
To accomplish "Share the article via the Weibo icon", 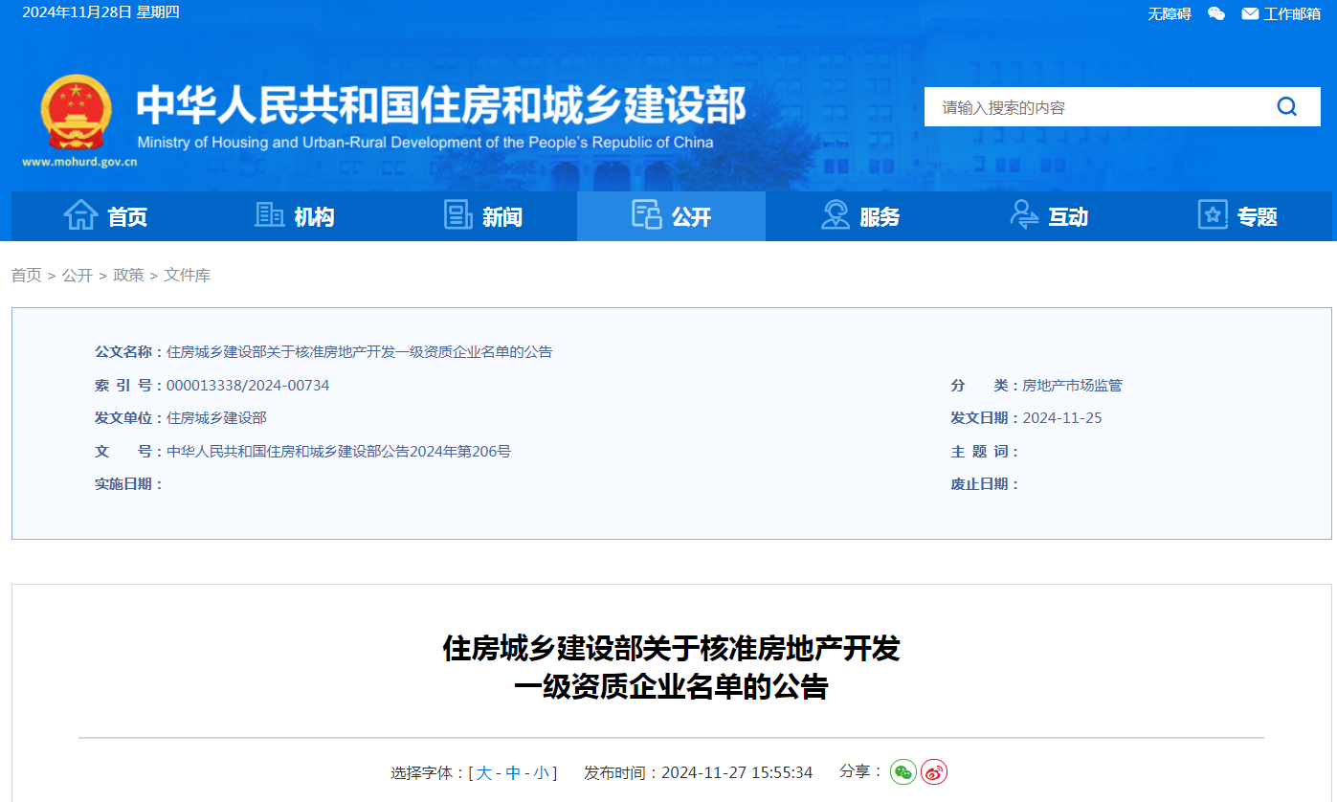I will [933, 771].
